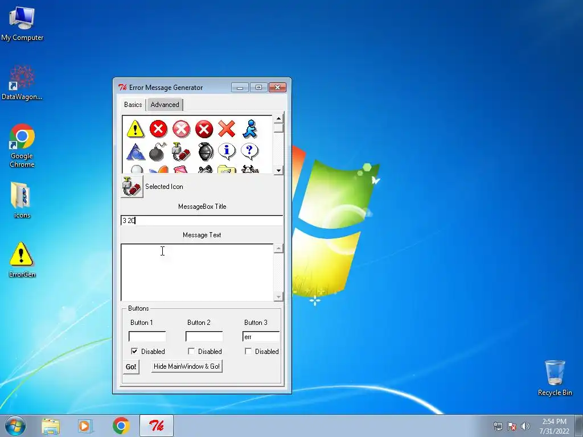
Task: Click inside the Message Text area
Action: (197, 272)
